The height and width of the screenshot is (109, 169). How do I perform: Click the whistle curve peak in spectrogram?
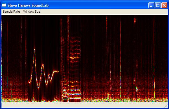tap(34, 50)
